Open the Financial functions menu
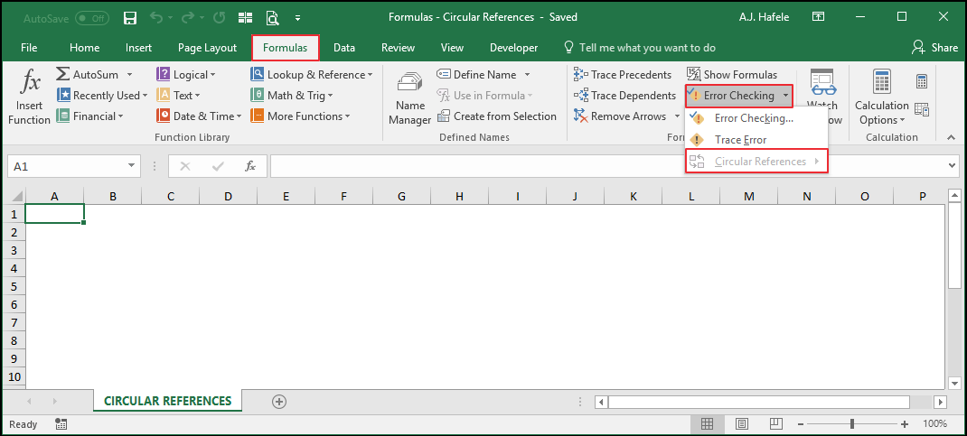 pyautogui.click(x=90, y=116)
